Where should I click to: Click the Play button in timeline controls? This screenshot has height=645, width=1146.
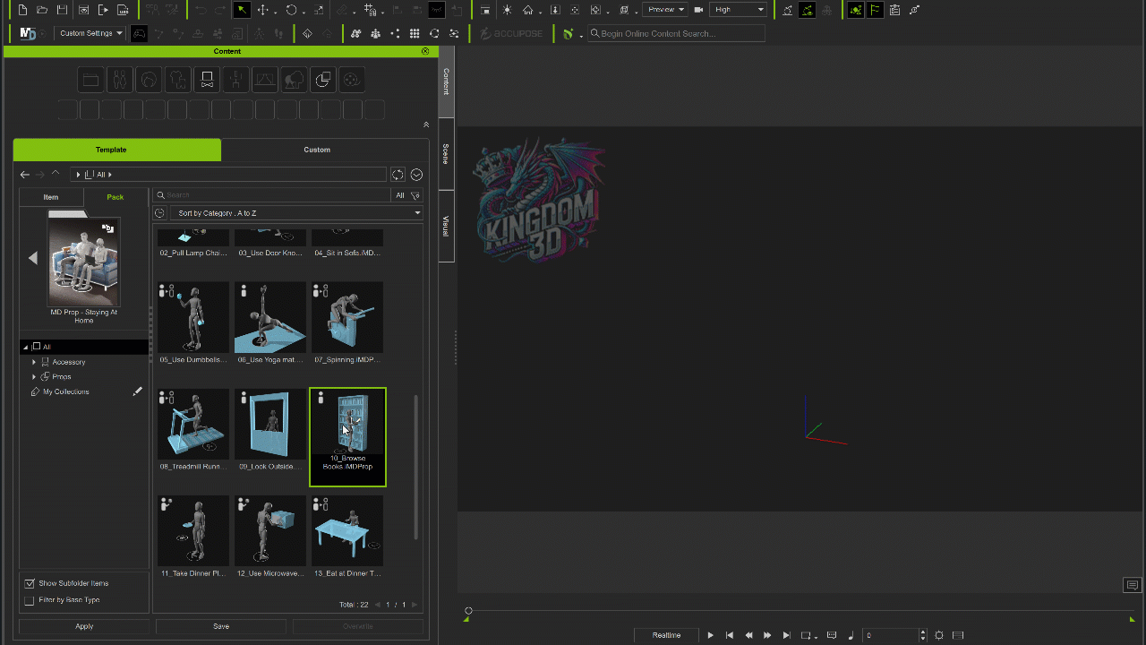point(710,635)
